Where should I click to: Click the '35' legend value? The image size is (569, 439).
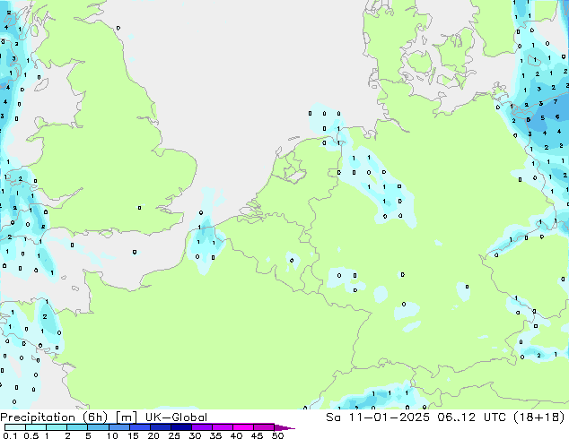(x=215, y=435)
